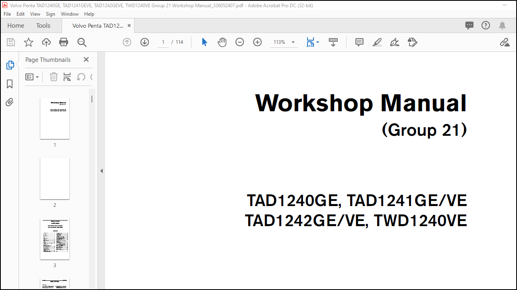Add file to favorites star icon
The image size is (517, 290).
pyautogui.click(x=29, y=42)
